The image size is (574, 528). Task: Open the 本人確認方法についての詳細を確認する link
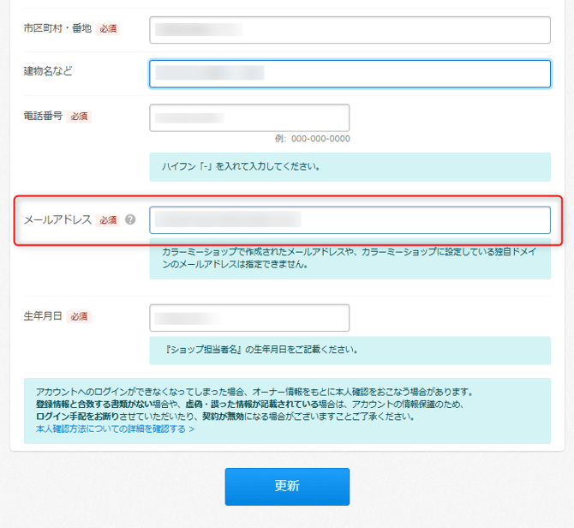click(115, 429)
